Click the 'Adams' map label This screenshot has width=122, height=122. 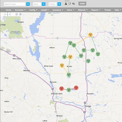pos(52,48)
